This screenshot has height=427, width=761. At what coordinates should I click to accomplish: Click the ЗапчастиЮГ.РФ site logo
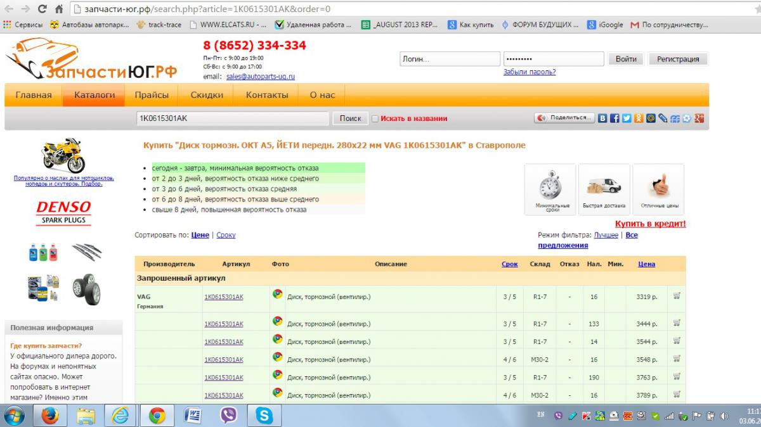[x=91, y=59]
